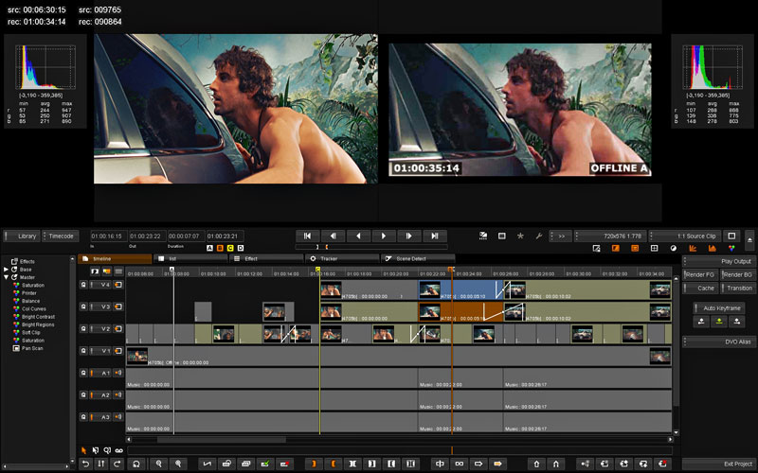This screenshot has width=758, height=473.
Task: Click the step forward playback button
Action: [408, 236]
